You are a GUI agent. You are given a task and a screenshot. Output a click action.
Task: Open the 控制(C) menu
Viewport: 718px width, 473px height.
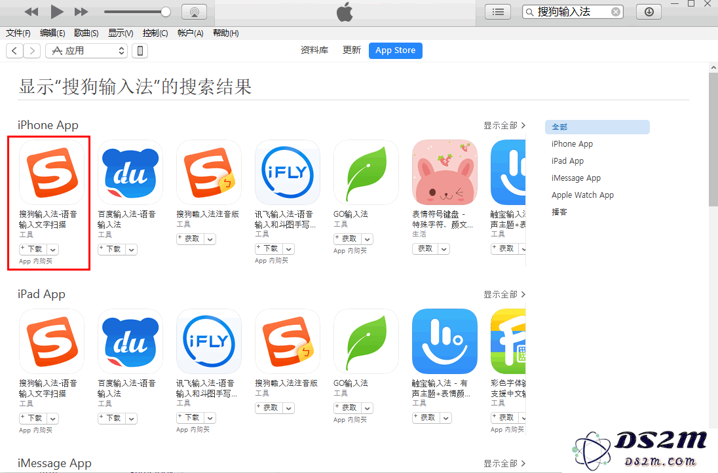tap(155, 33)
